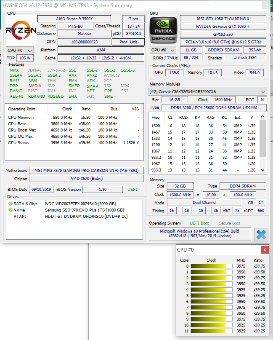Click the NVMe drive green check icon
This screenshot has height=340, width=273.
pyautogui.click(x=11, y=210)
